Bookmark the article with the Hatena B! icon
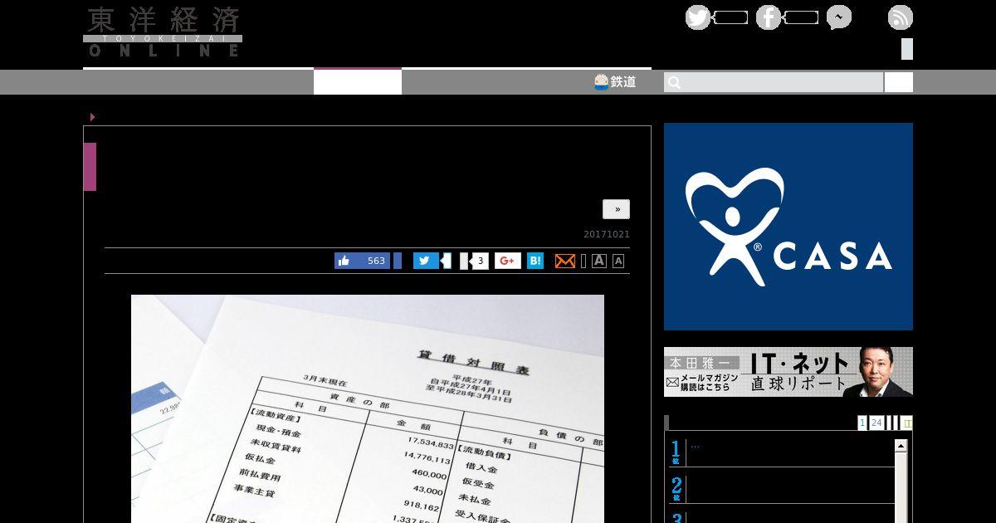The image size is (996, 523). (535, 261)
